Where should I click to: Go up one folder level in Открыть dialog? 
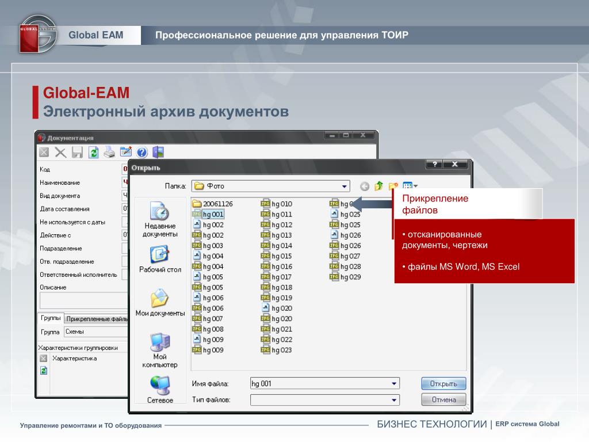(378, 186)
